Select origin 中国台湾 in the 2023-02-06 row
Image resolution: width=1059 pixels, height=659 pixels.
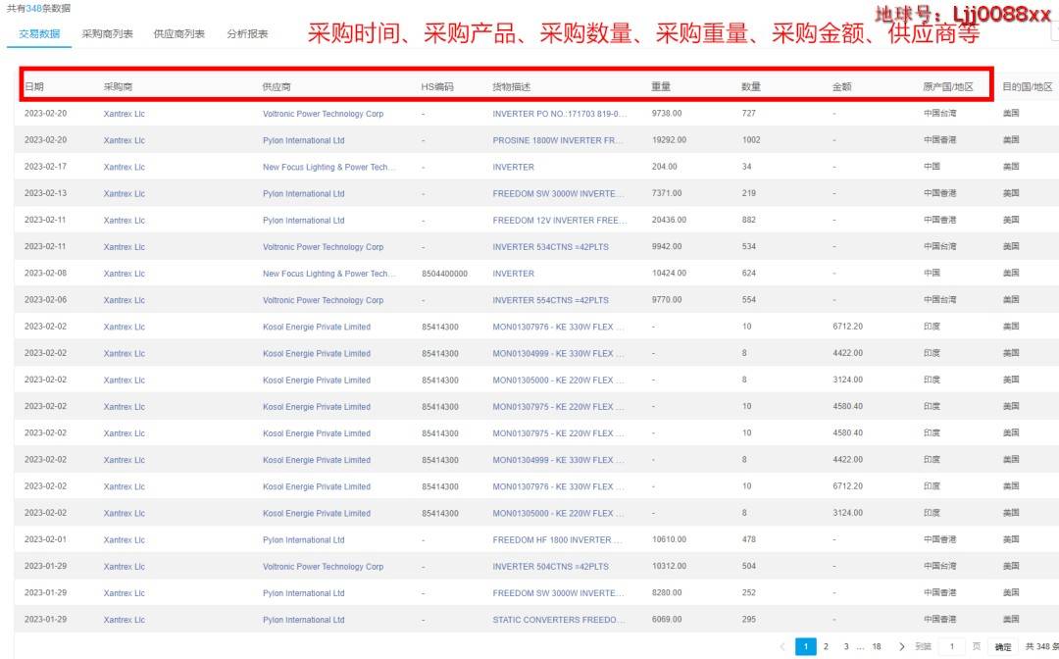(x=939, y=299)
